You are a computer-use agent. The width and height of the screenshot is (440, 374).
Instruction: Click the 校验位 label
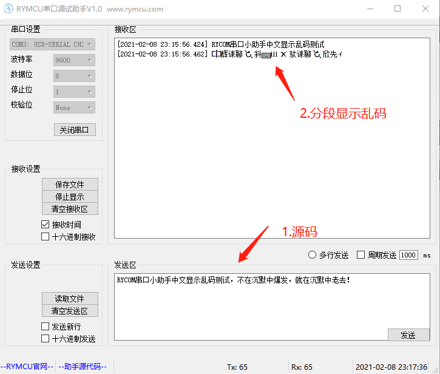tap(22, 104)
